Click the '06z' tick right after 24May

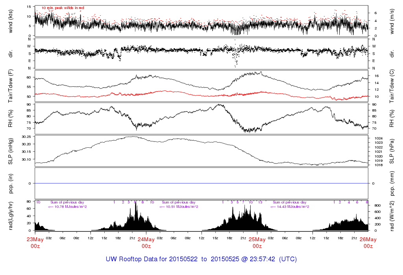point(174,238)
